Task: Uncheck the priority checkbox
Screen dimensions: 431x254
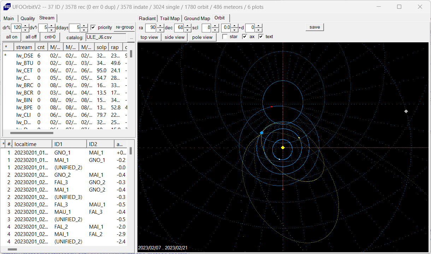Action: 93,27
